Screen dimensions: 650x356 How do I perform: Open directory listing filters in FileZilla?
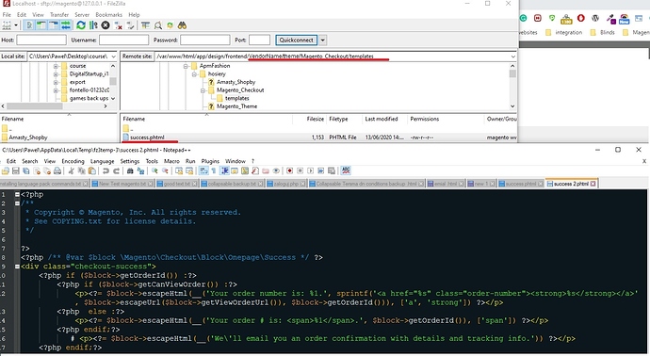145,25
